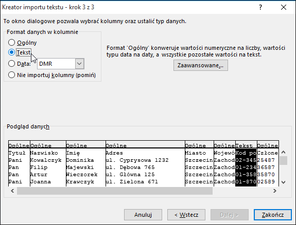The height and width of the screenshot is (225, 296).
Task: Select the Tytuł column in preview
Action: tap(17, 153)
